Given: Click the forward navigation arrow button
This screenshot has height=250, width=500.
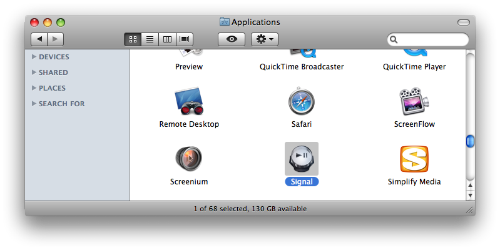Looking at the screenshot, I should 56,39.
